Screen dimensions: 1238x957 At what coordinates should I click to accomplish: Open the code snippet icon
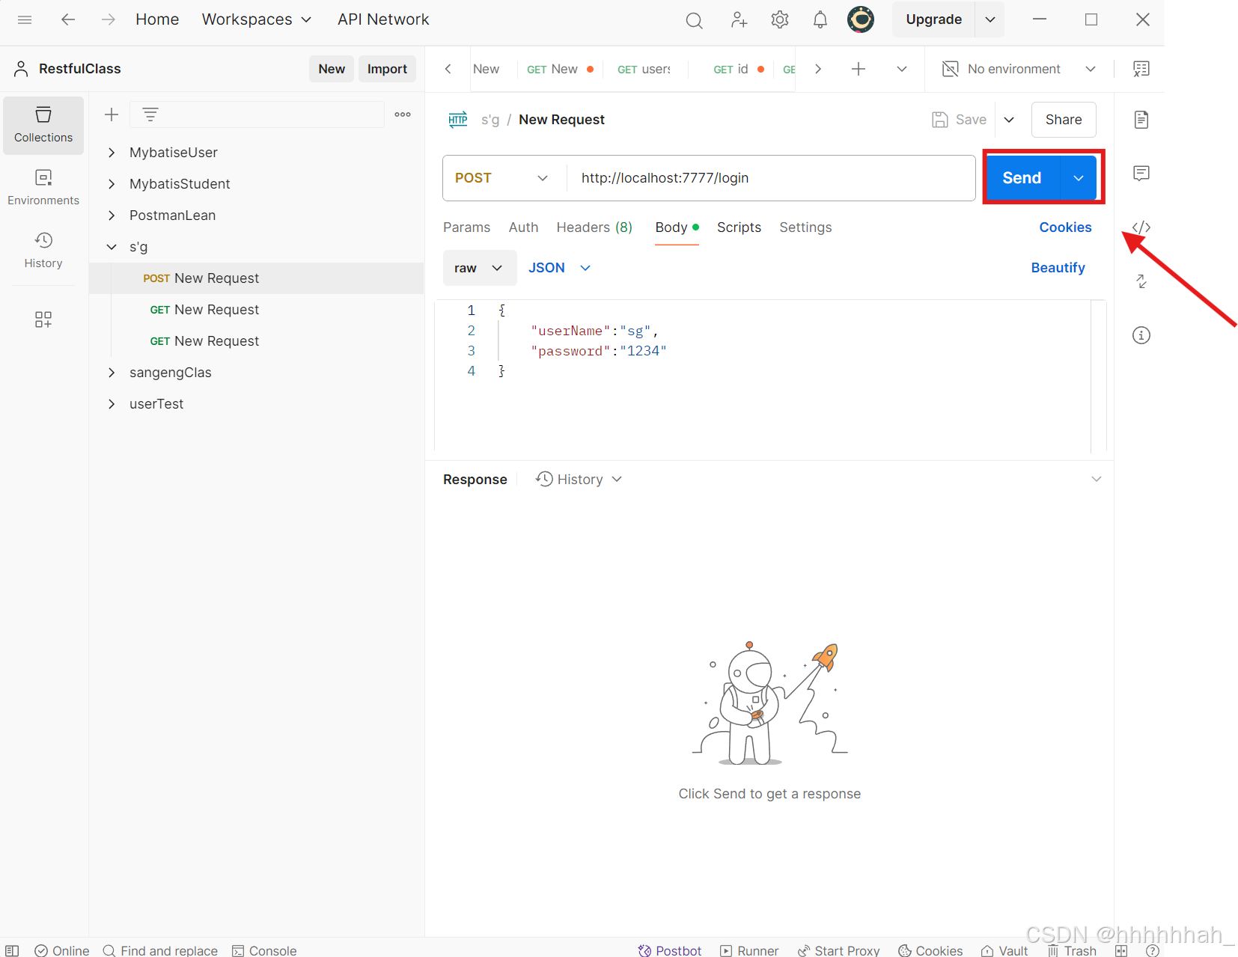(1141, 227)
